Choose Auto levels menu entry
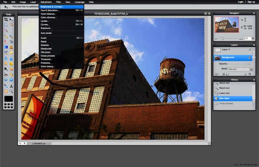The height and width of the screenshot is (167, 259). pos(61,33)
